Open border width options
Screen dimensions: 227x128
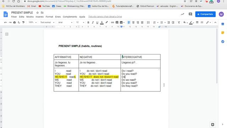click(197, 22)
